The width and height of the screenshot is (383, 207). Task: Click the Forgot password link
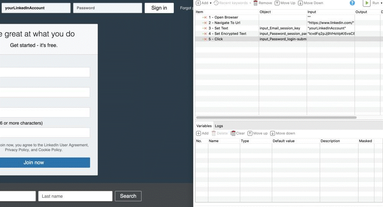186,8
